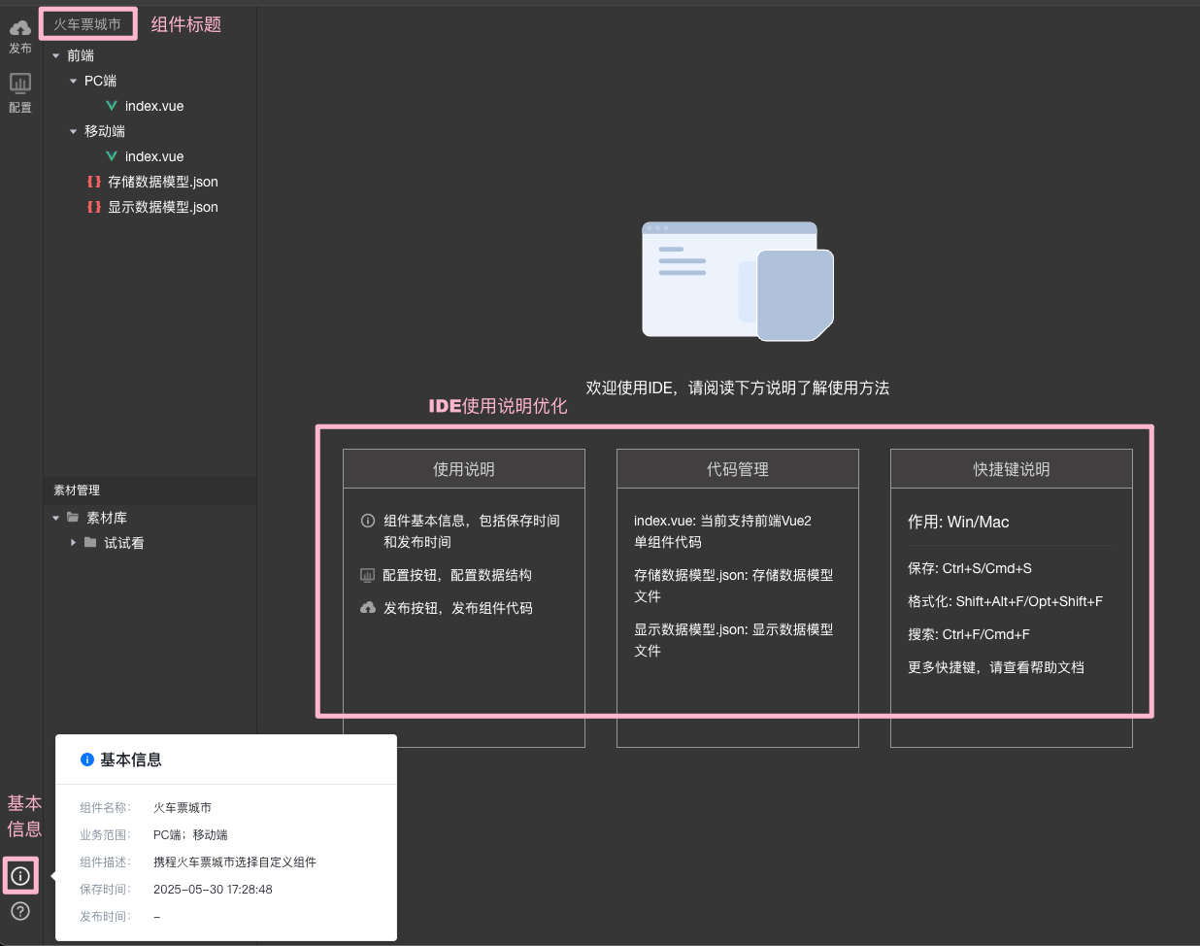
Task: Open the help question mark icon
Action: click(20, 911)
